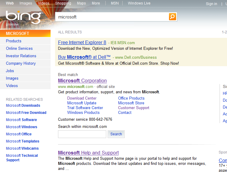
Task: Open Download Center deep link
Action: [82, 98]
